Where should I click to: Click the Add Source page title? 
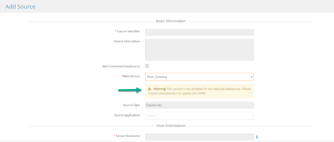click(x=20, y=6)
